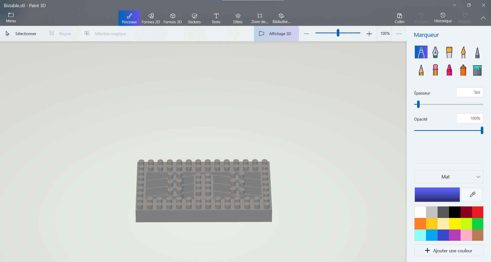491x262 pixels.
Task: Select the Fill bucket tool
Action: 477,70
